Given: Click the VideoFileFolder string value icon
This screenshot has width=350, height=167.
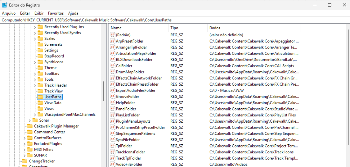Looking at the screenshot, I should pos(112,164).
